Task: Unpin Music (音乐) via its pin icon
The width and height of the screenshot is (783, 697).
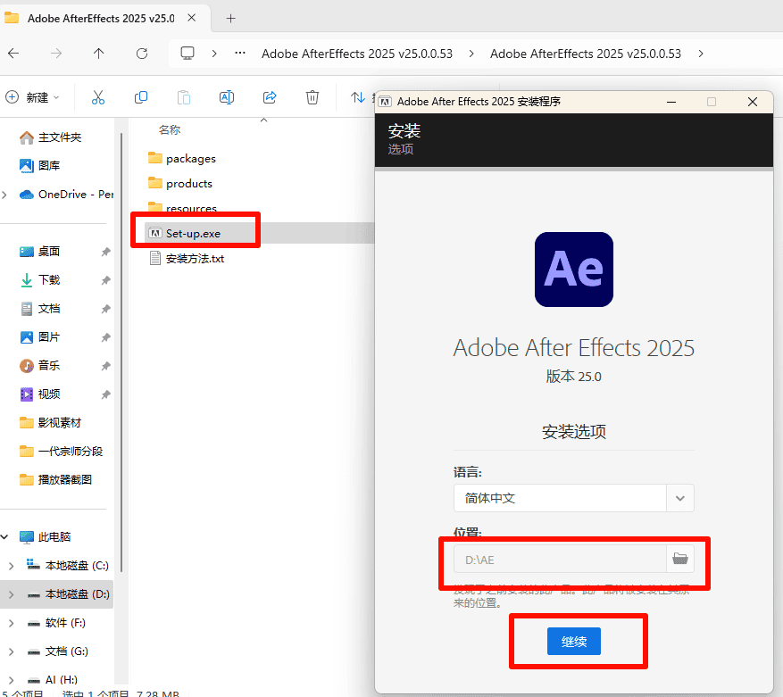Action: pos(105,366)
